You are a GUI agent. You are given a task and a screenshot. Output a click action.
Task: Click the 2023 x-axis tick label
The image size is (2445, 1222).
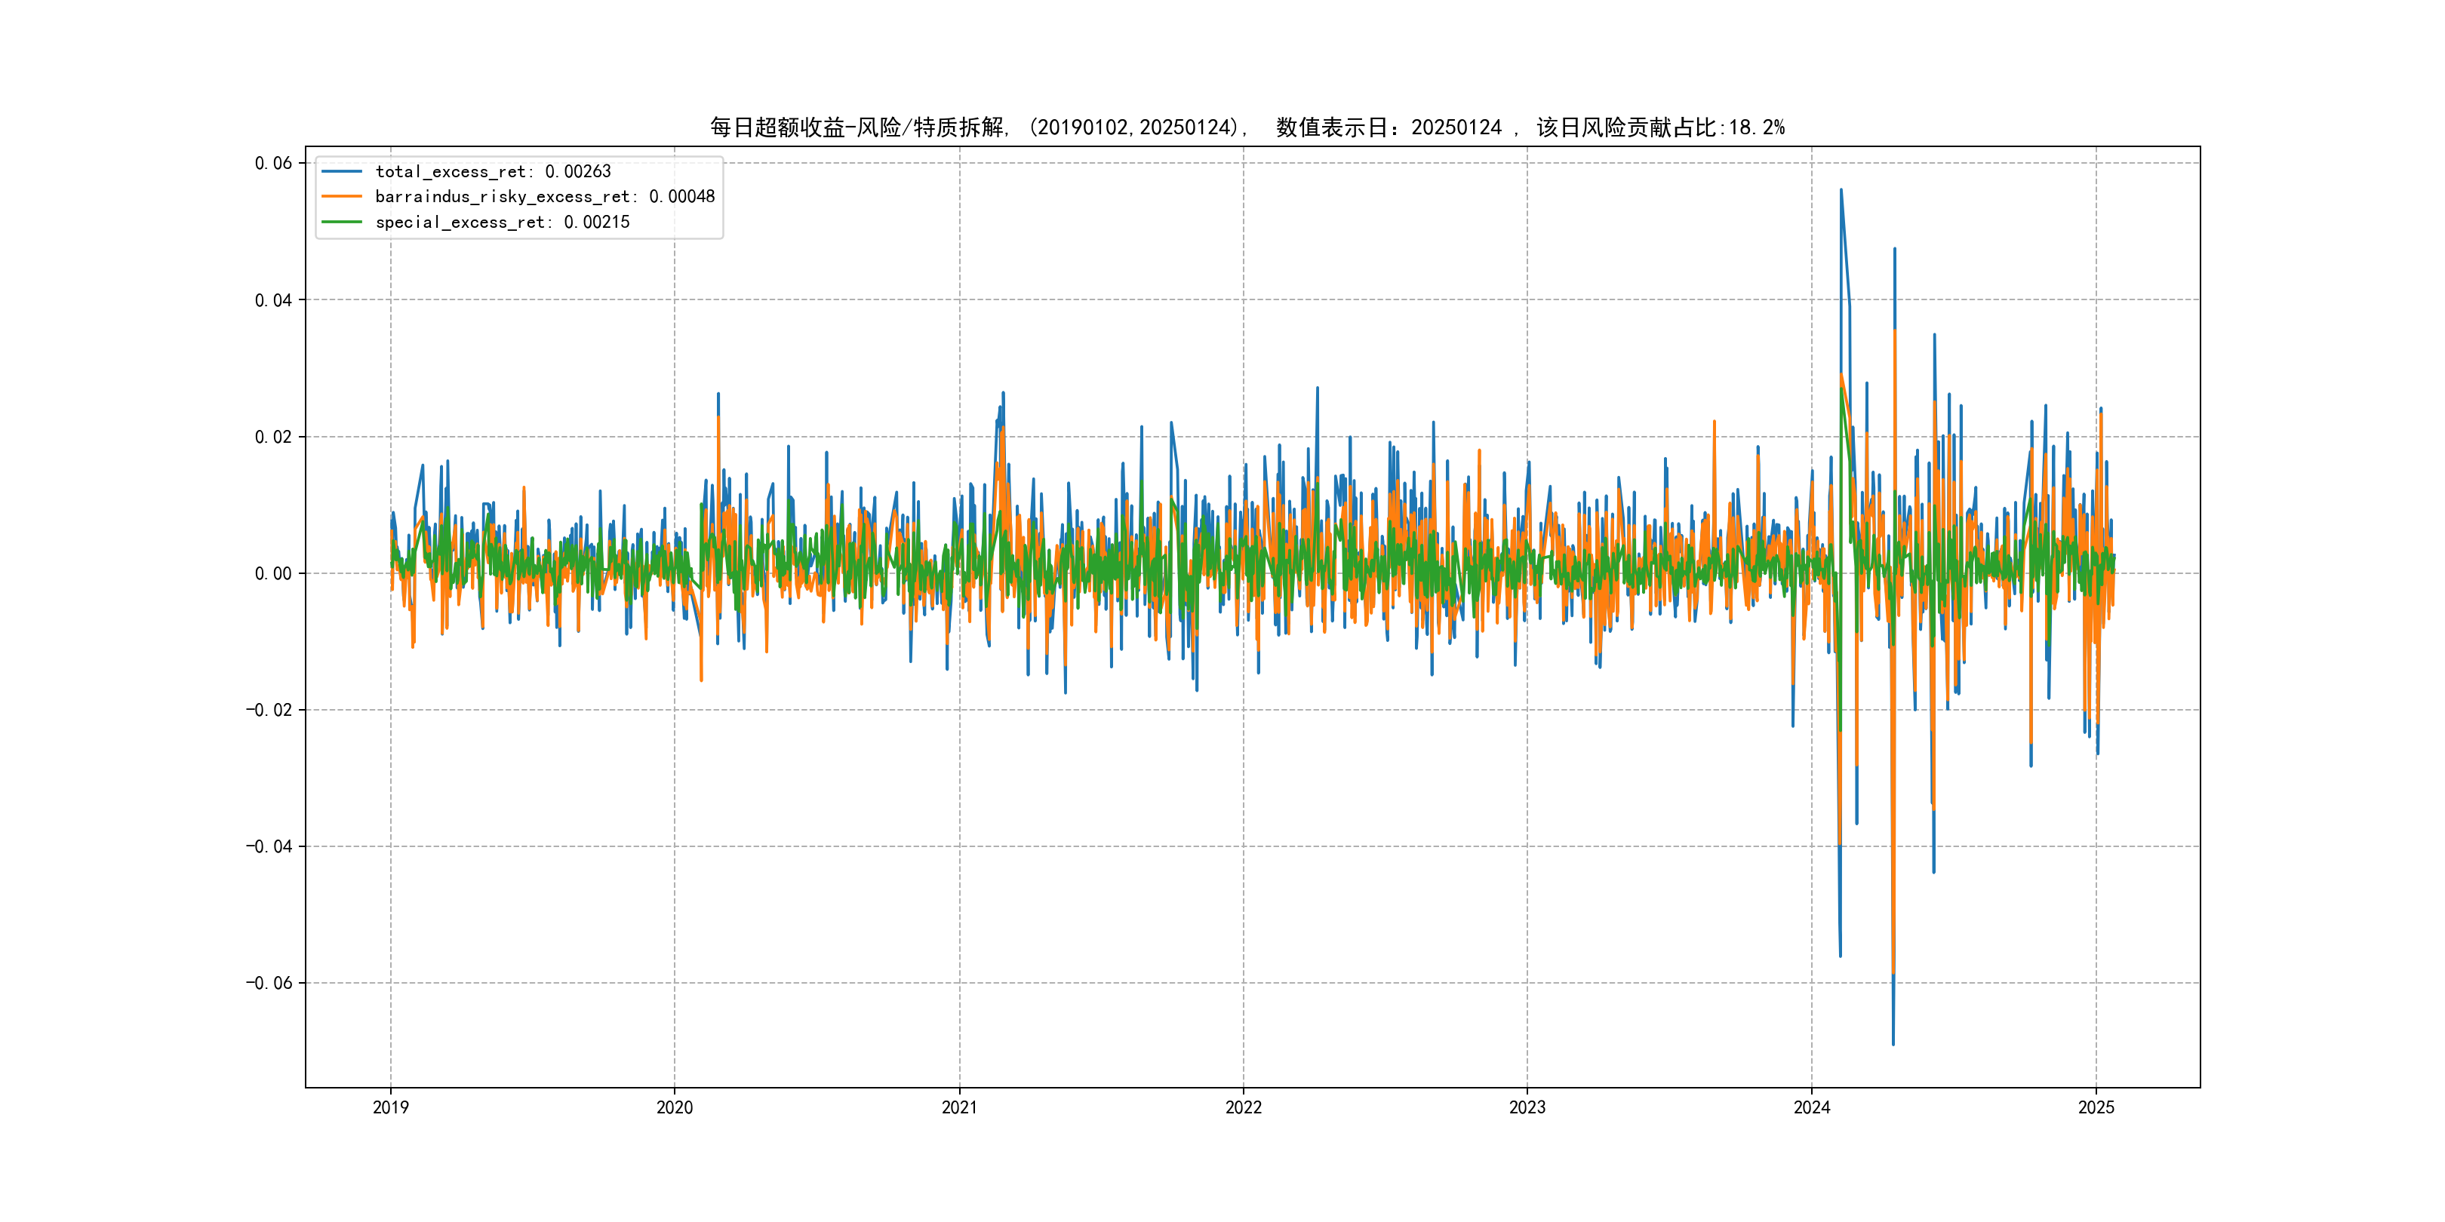[1527, 1107]
